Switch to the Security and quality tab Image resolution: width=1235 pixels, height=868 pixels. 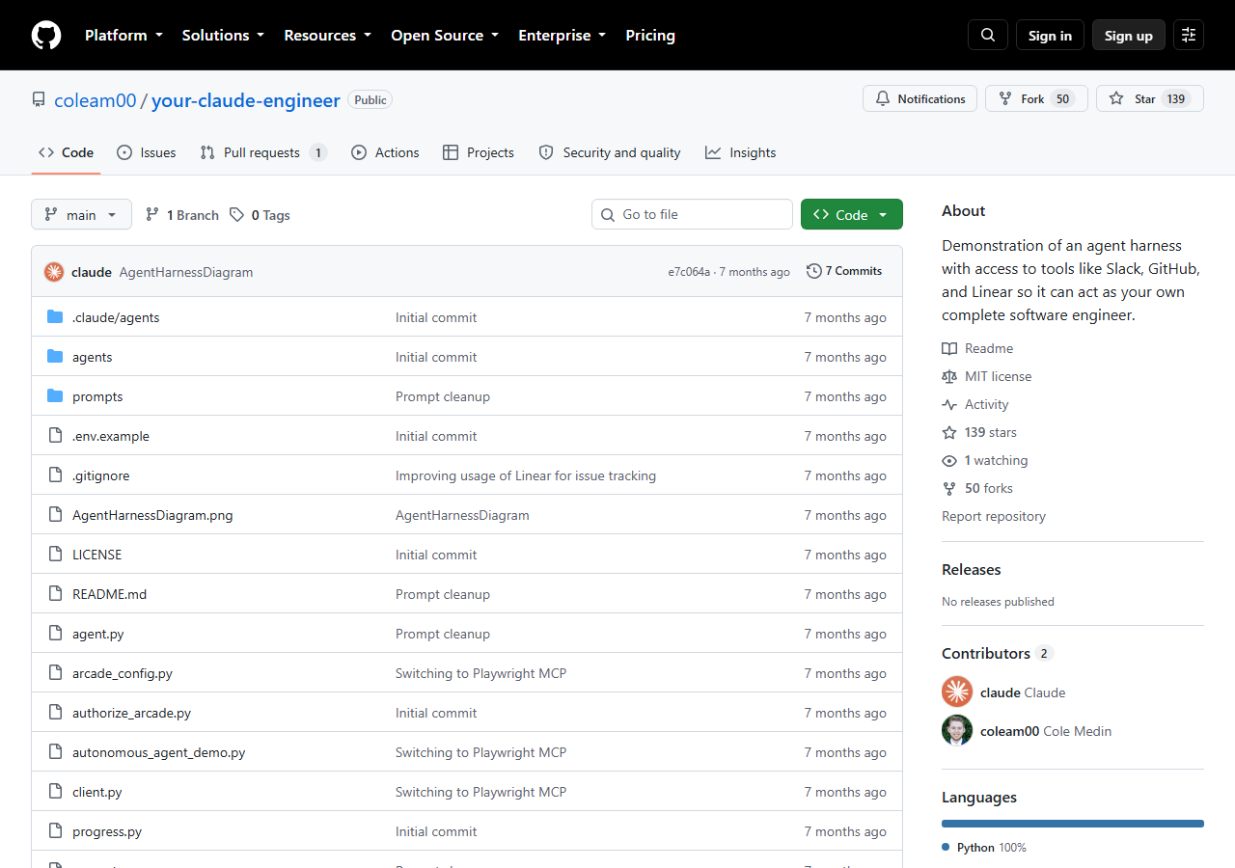pos(610,152)
